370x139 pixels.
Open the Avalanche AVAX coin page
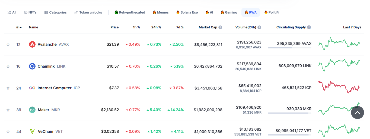click(x=53, y=44)
